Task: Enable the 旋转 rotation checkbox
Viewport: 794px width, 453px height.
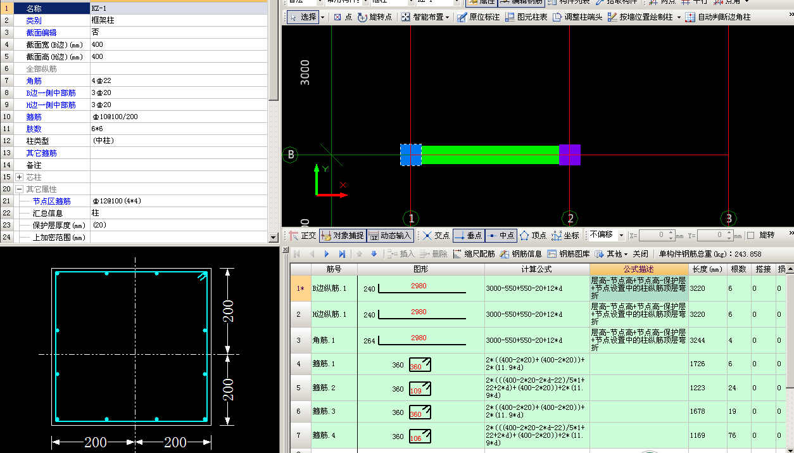Action: click(x=750, y=235)
